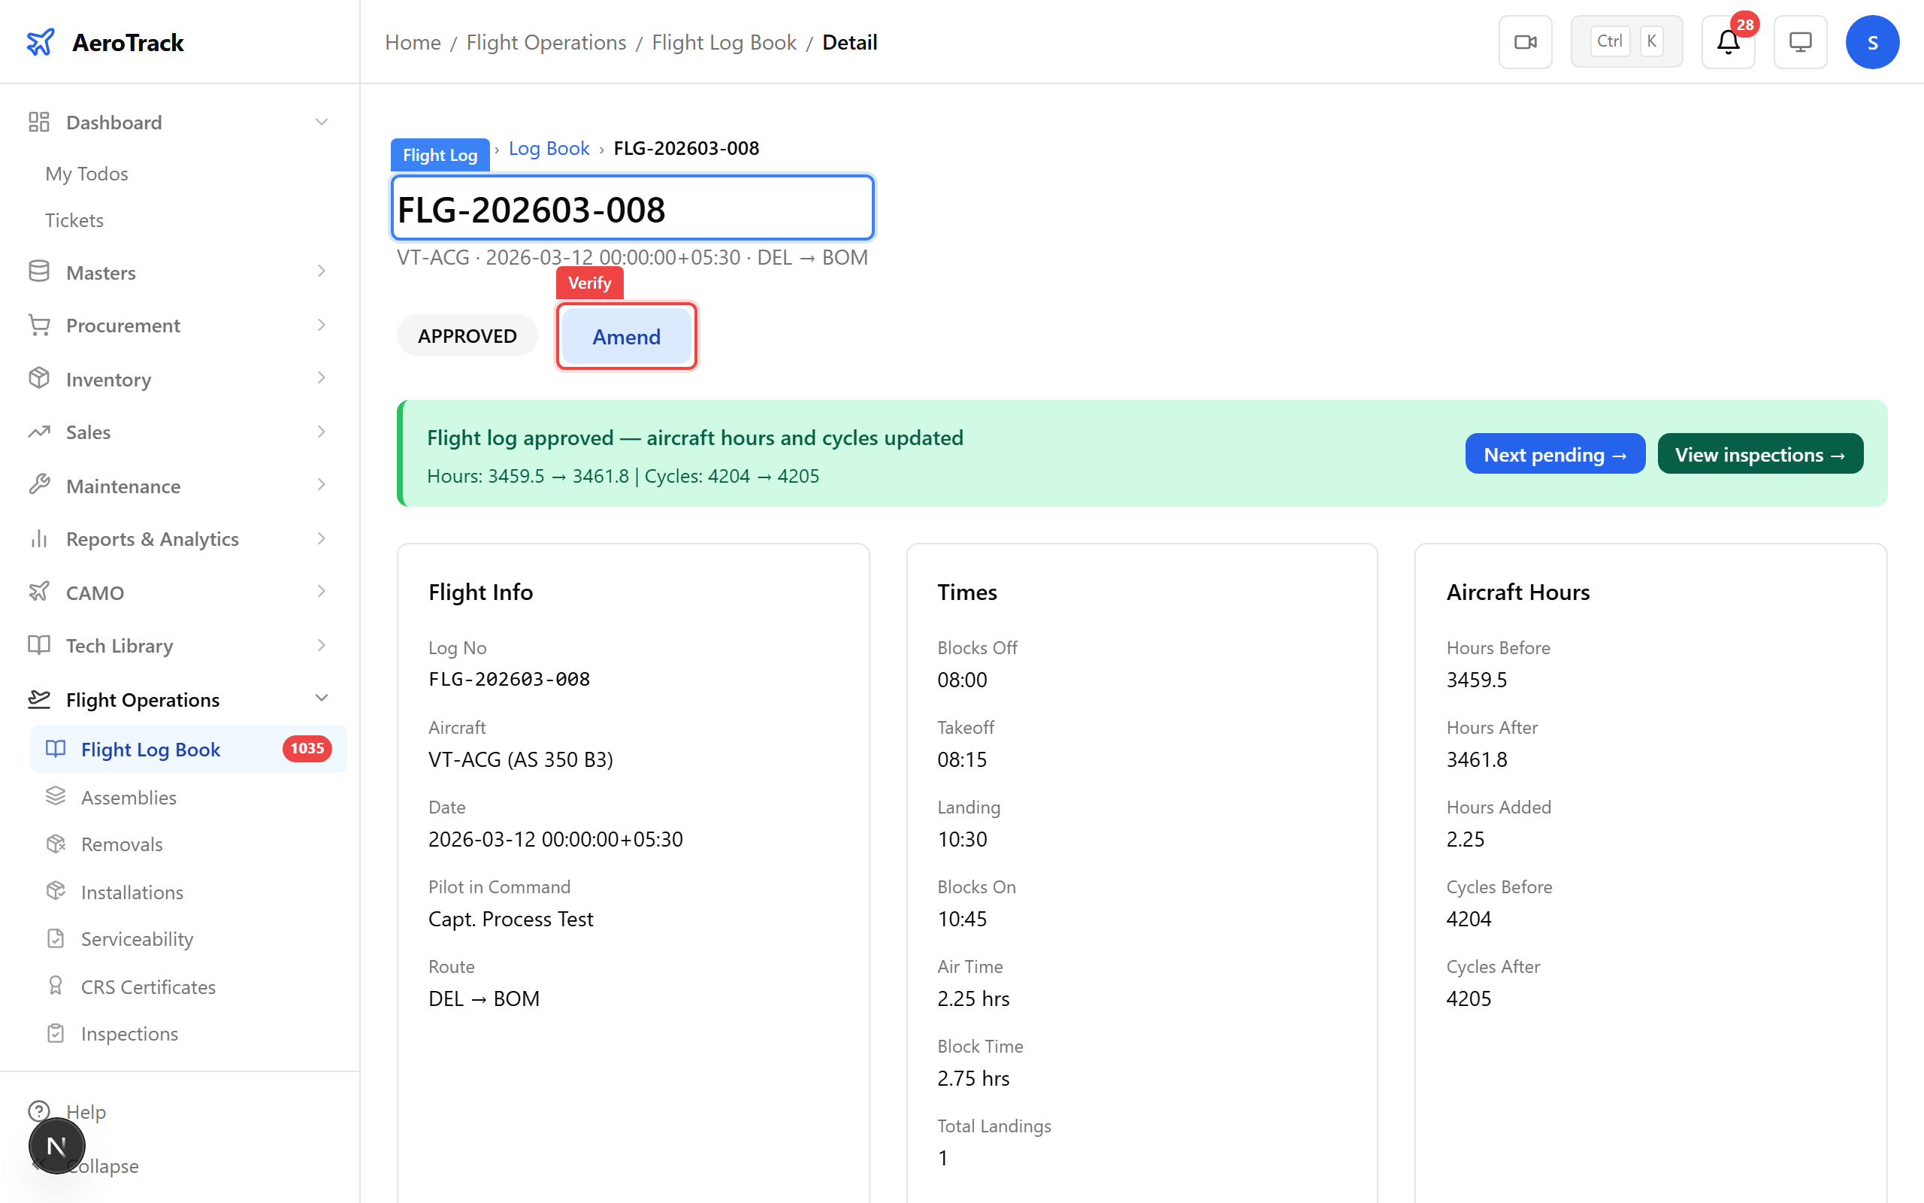
Task: Select Inspections under Flight Operations
Action: pos(129,1033)
